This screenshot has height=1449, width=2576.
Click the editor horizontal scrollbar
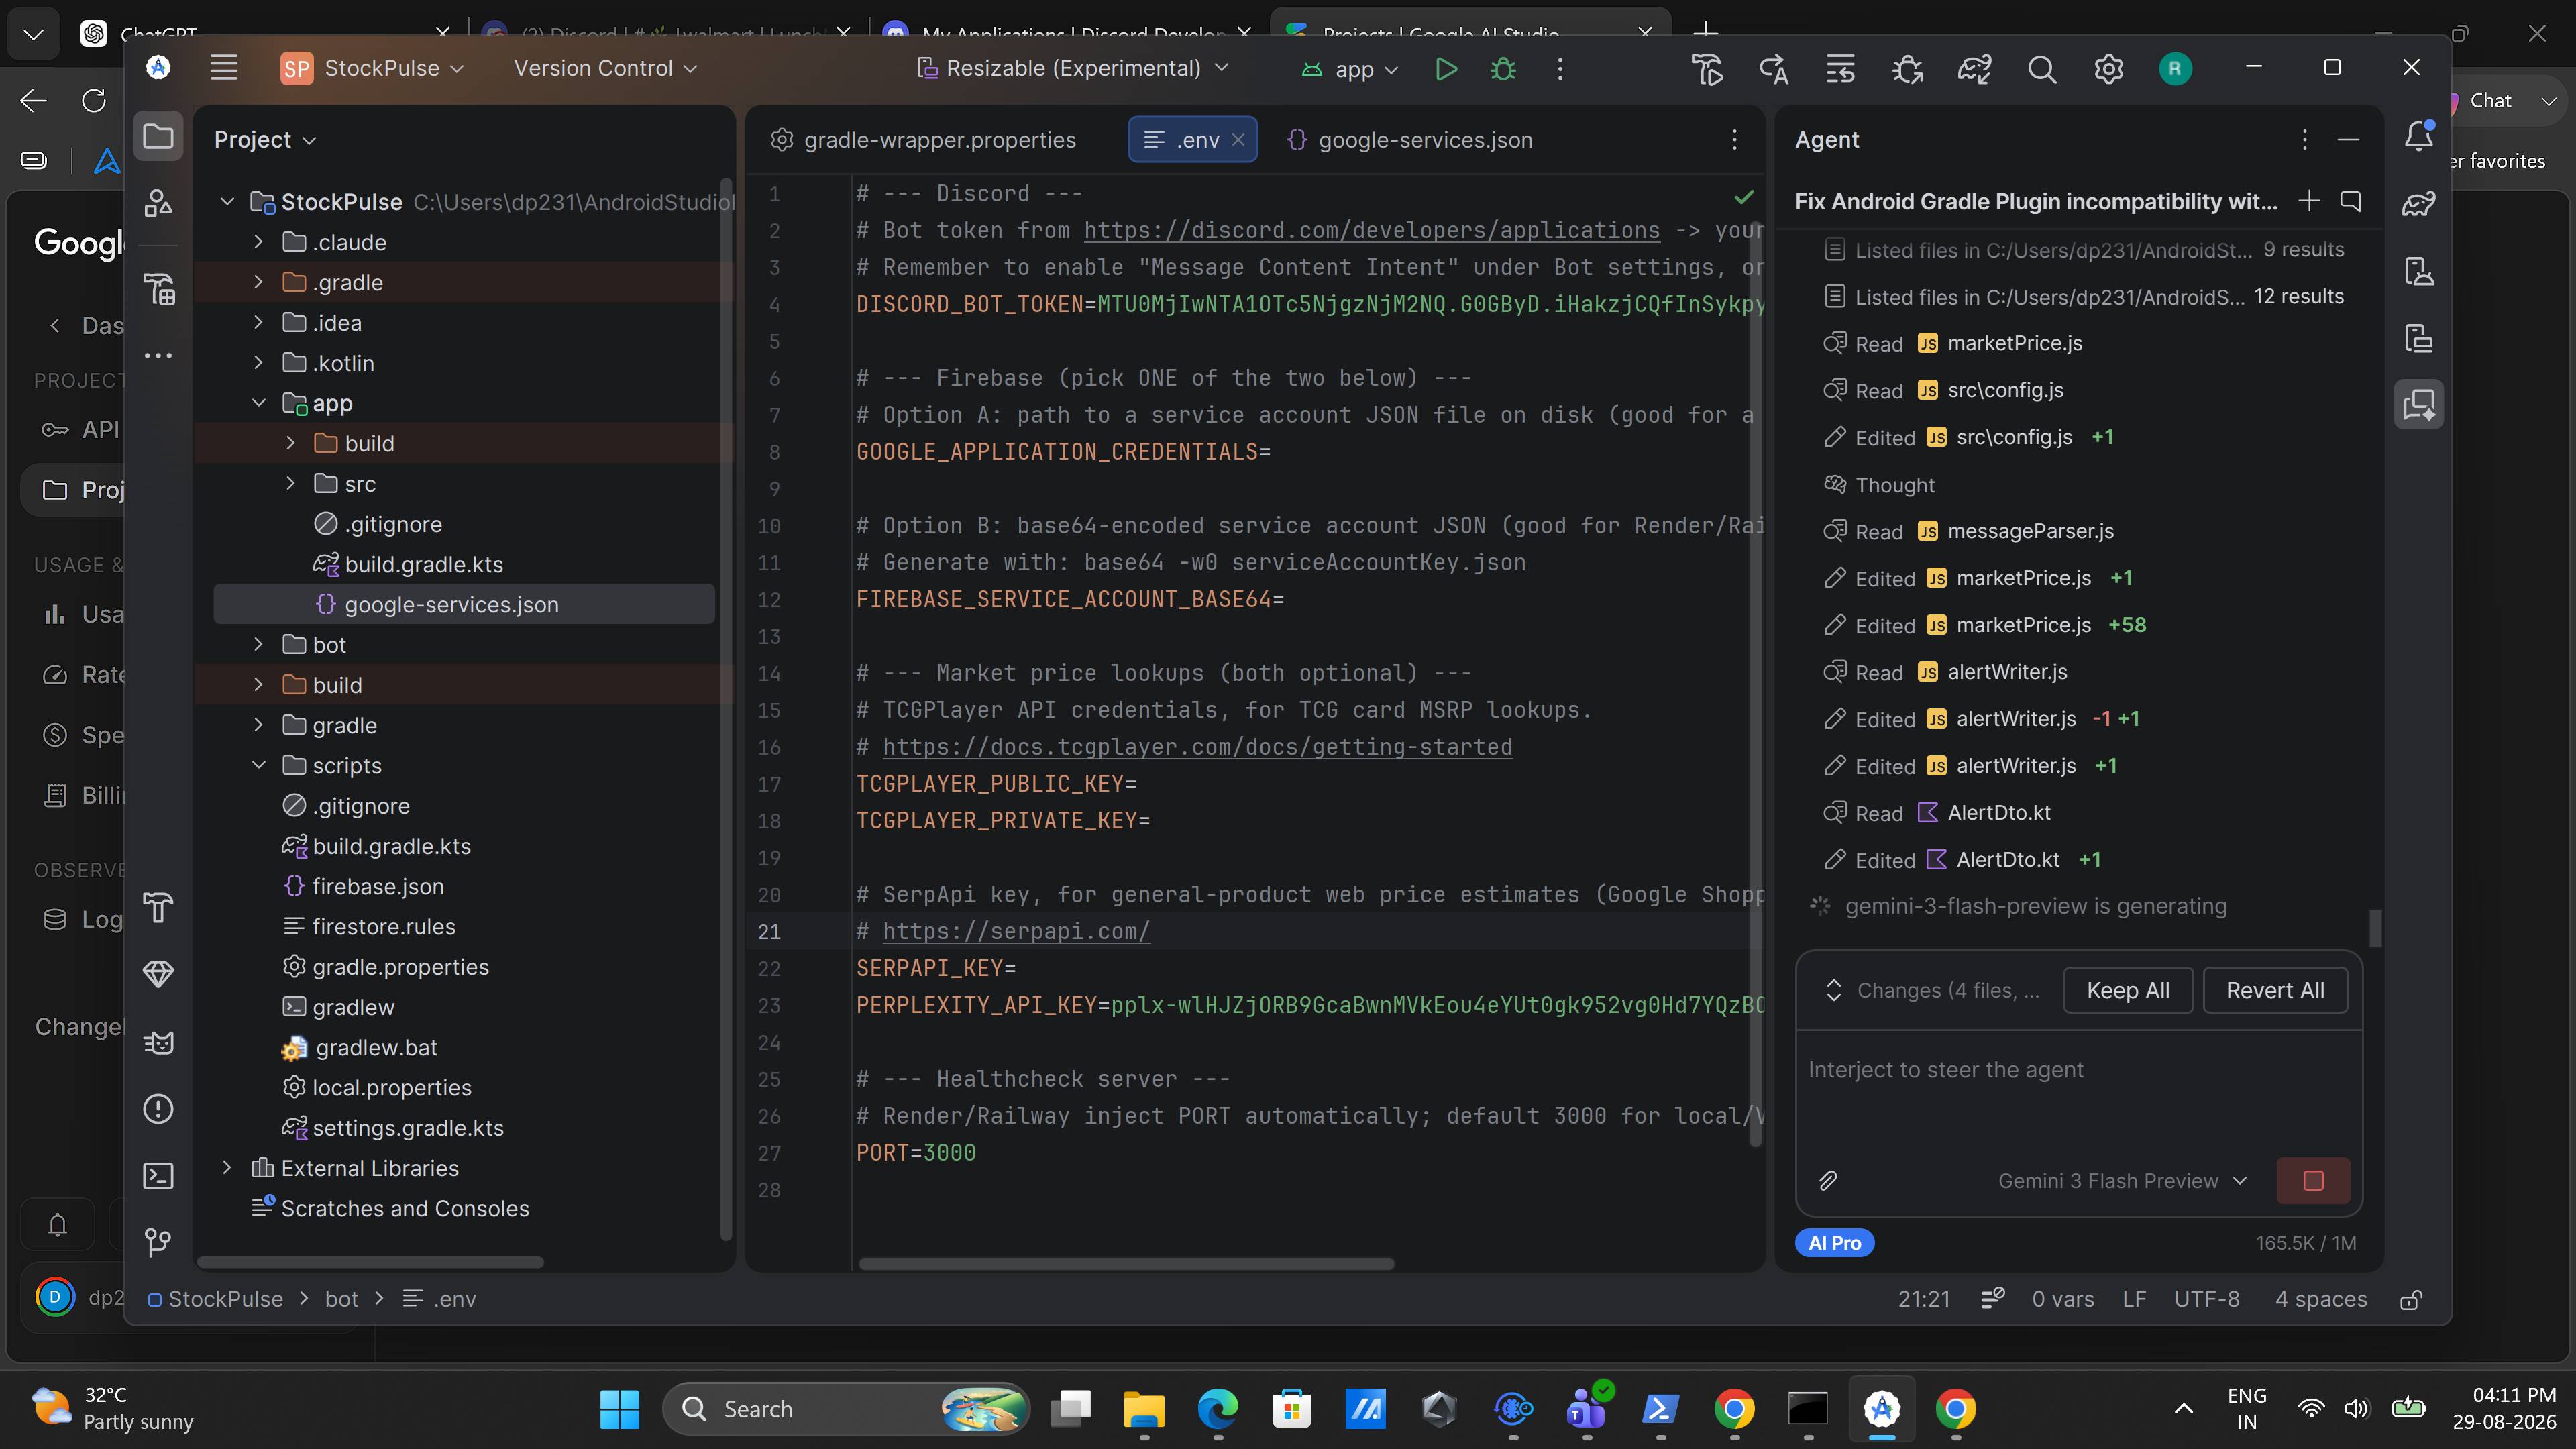pos(1126,1263)
